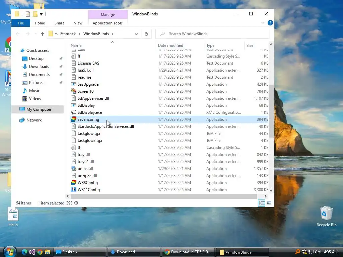Select the WB8Config application icon
This screenshot has height=257, width=343.
coord(74,182)
